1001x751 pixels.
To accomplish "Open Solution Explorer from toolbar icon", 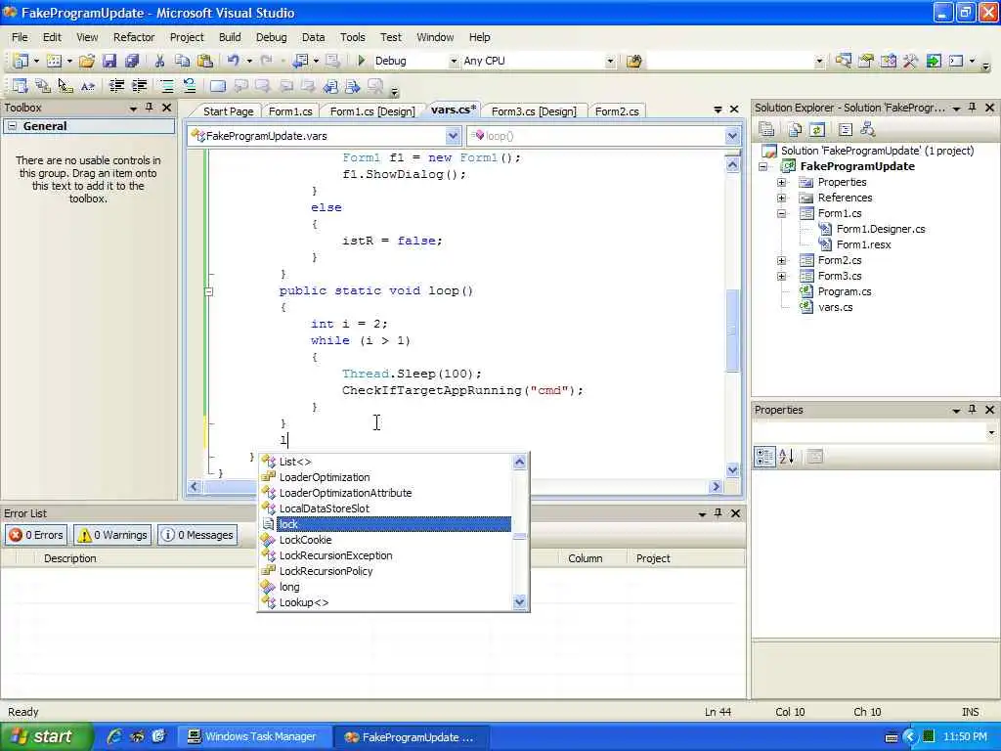I will pos(843,61).
